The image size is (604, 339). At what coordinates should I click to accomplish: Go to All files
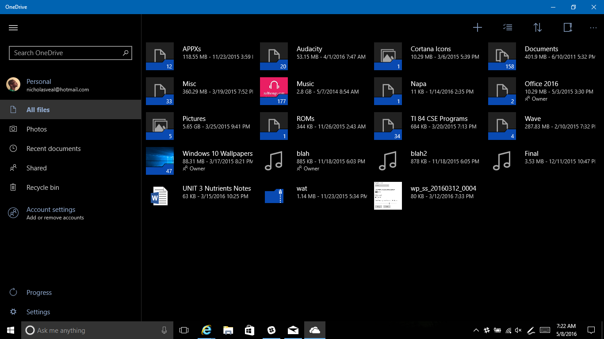71,109
